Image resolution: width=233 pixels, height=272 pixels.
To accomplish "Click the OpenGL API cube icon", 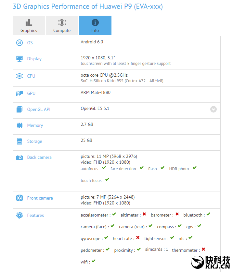I will (19, 110).
